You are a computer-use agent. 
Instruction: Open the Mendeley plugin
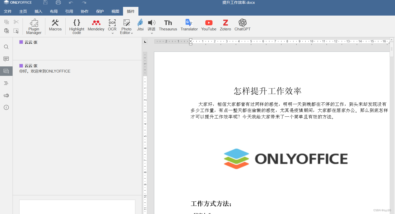click(96, 25)
